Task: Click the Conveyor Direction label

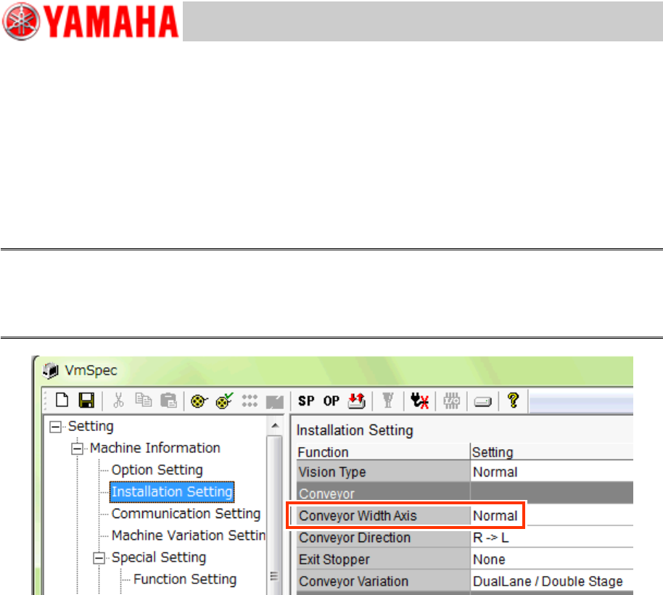Action: 354,538
